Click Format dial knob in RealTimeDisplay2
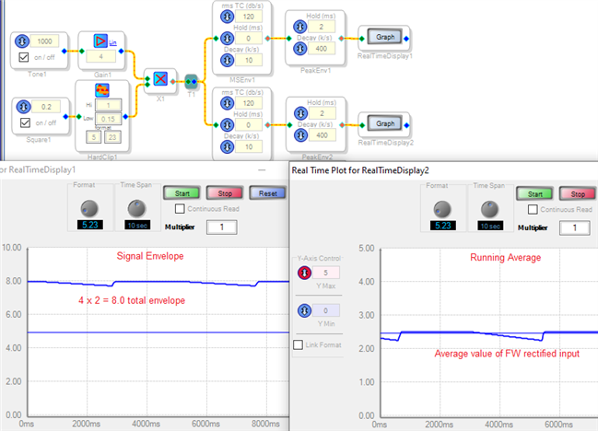Viewport: 598px width, 431px height. [442, 209]
